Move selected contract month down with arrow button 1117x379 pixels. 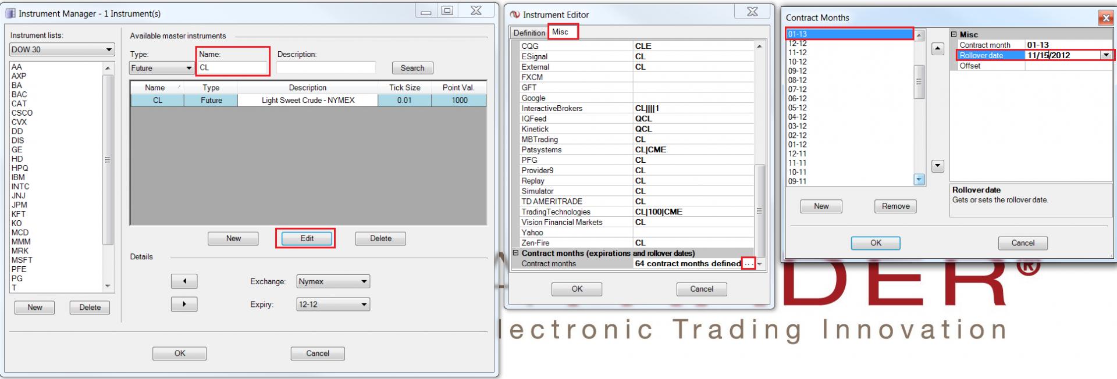[938, 166]
